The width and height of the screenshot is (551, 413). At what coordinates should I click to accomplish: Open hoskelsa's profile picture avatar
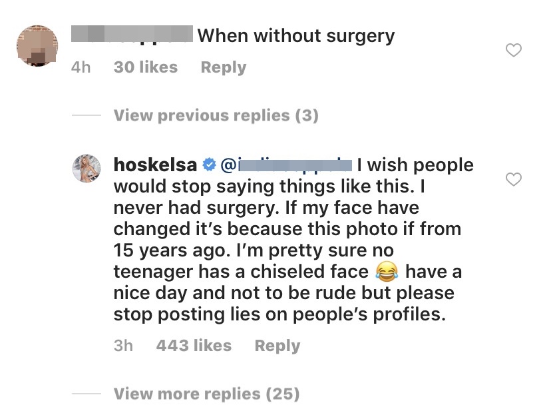pos(87,168)
